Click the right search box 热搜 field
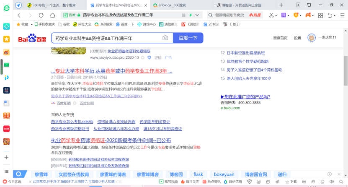The height and width of the screenshot is (187, 348). coord(235,15)
